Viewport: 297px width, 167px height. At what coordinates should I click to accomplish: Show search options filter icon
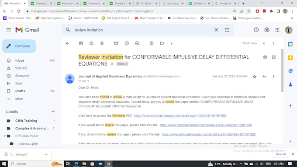pyautogui.click(x=227, y=30)
